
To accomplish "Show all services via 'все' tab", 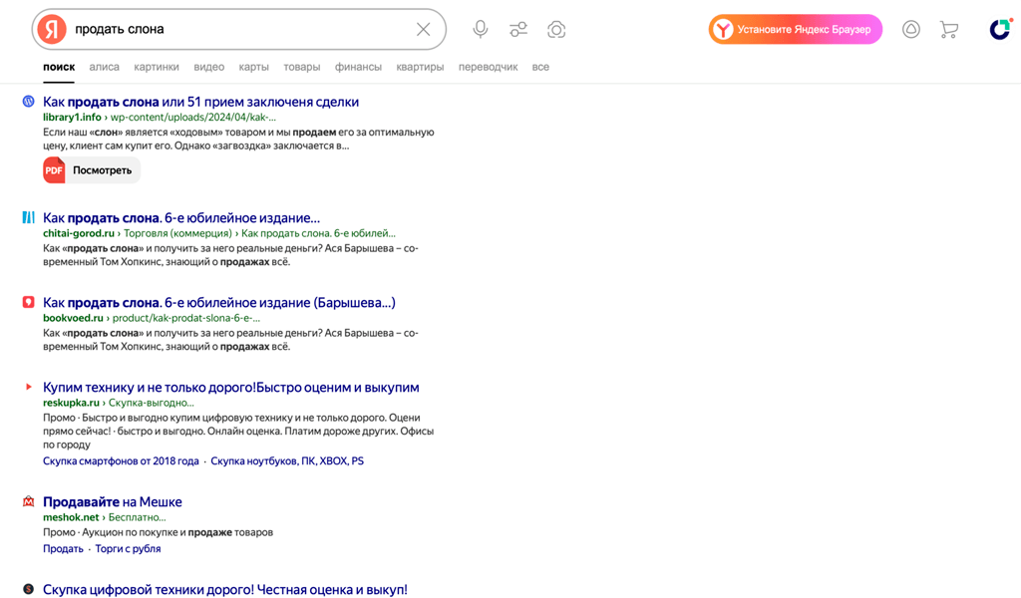I will [x=540, y=67].
